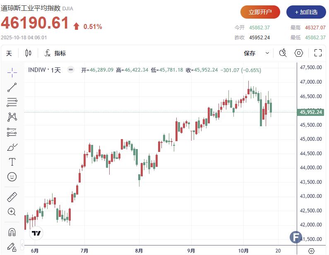Open the 天 time interval dropdown
The height and width of the screenshot is (255, 329).
coord(9,53)
